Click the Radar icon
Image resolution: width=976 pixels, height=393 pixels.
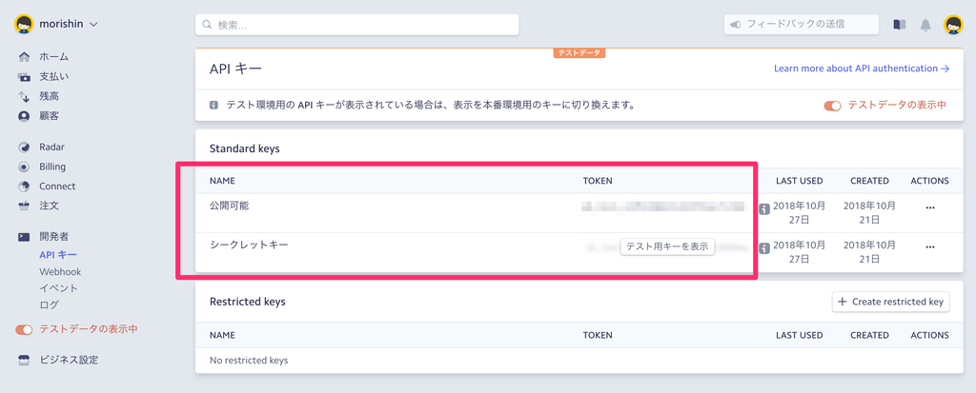tap(24, 147)
